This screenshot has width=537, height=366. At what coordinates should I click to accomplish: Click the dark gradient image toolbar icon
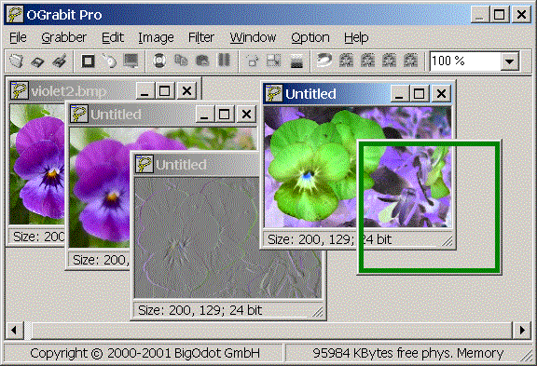click(x=296, y=61)
